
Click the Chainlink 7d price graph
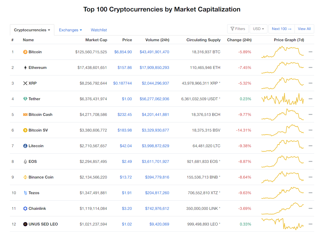283,209
